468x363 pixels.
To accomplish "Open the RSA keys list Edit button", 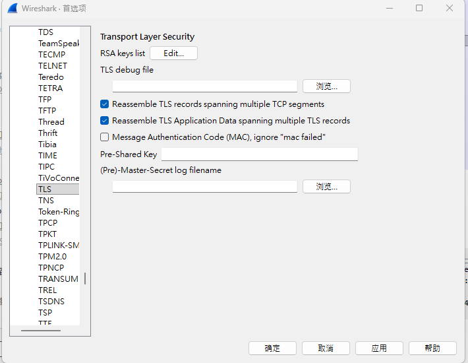I will [173, 53].
